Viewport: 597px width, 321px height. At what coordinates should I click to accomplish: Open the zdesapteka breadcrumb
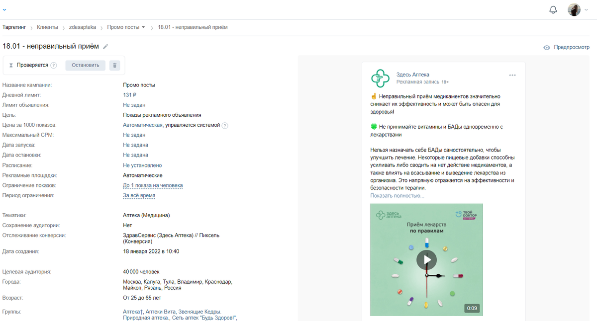tap(83, 27)
